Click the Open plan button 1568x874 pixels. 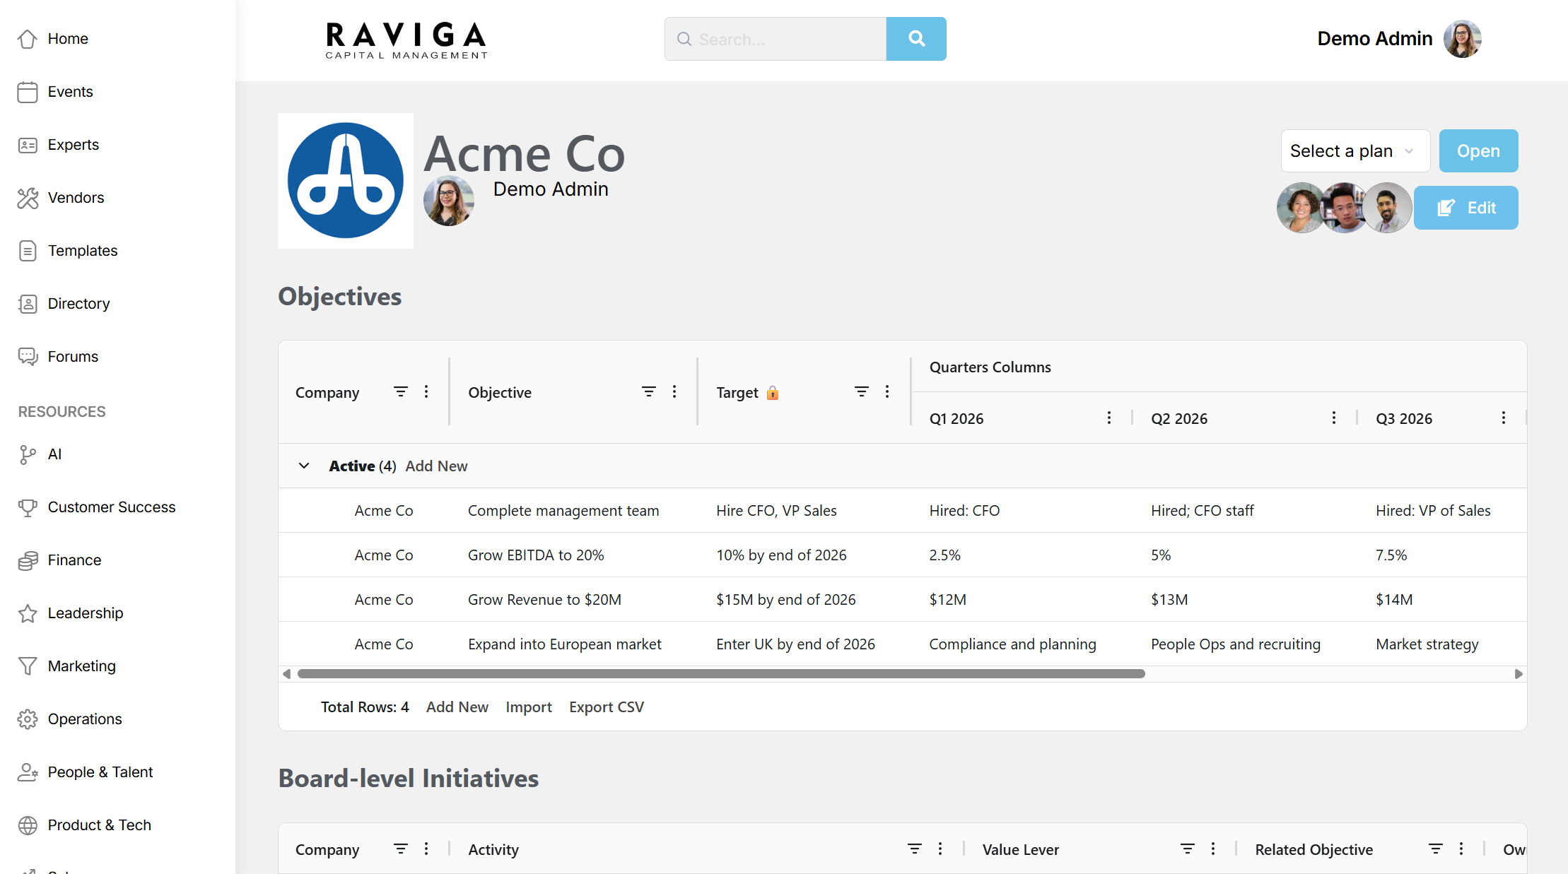[x=1478, y=150]
